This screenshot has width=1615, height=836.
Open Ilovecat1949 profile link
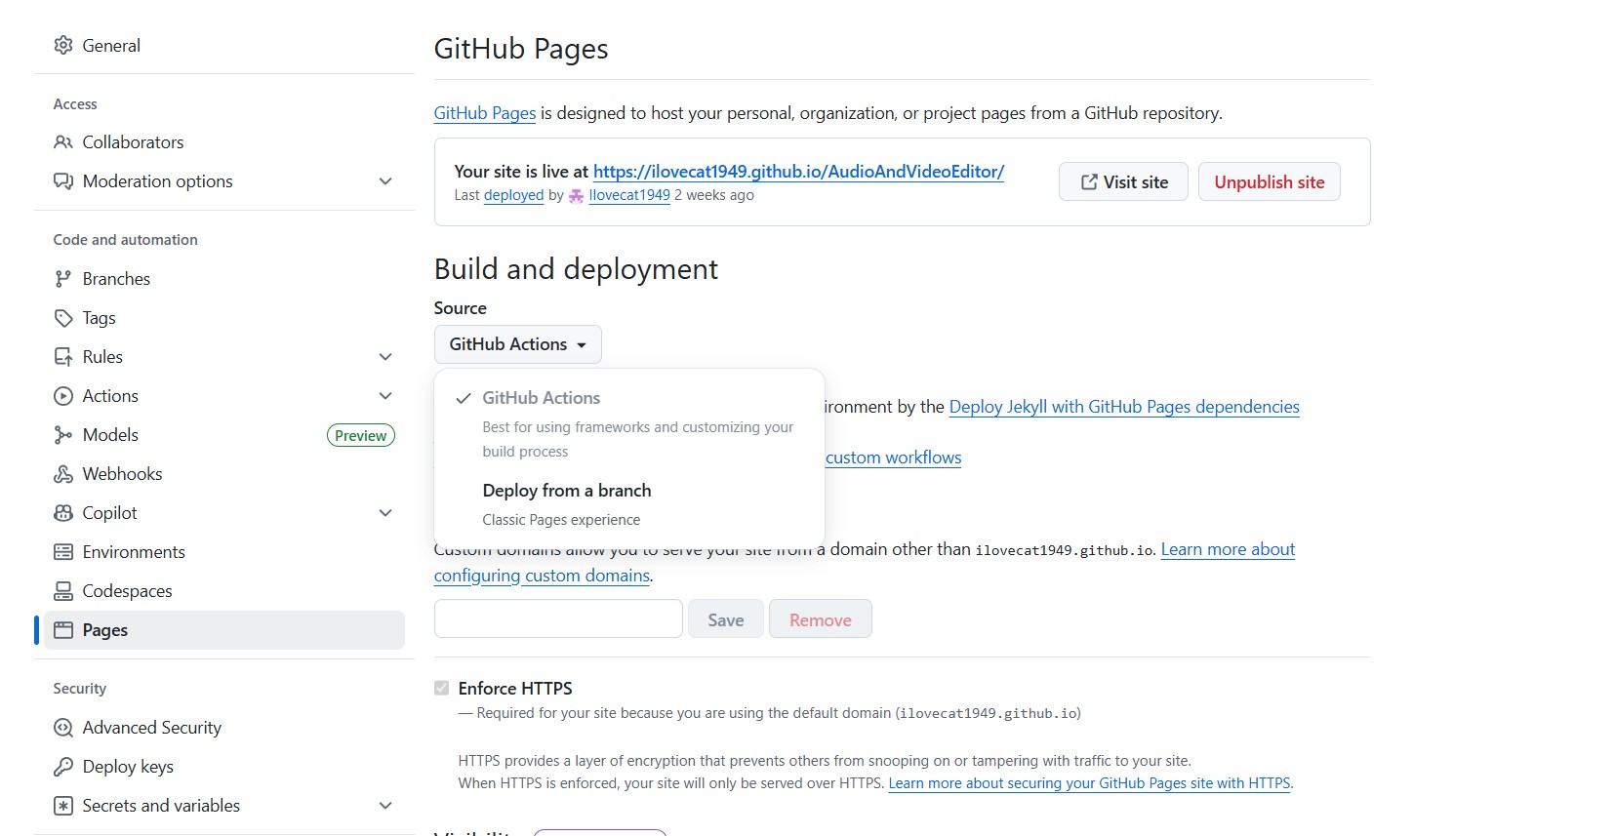(629, 195)
